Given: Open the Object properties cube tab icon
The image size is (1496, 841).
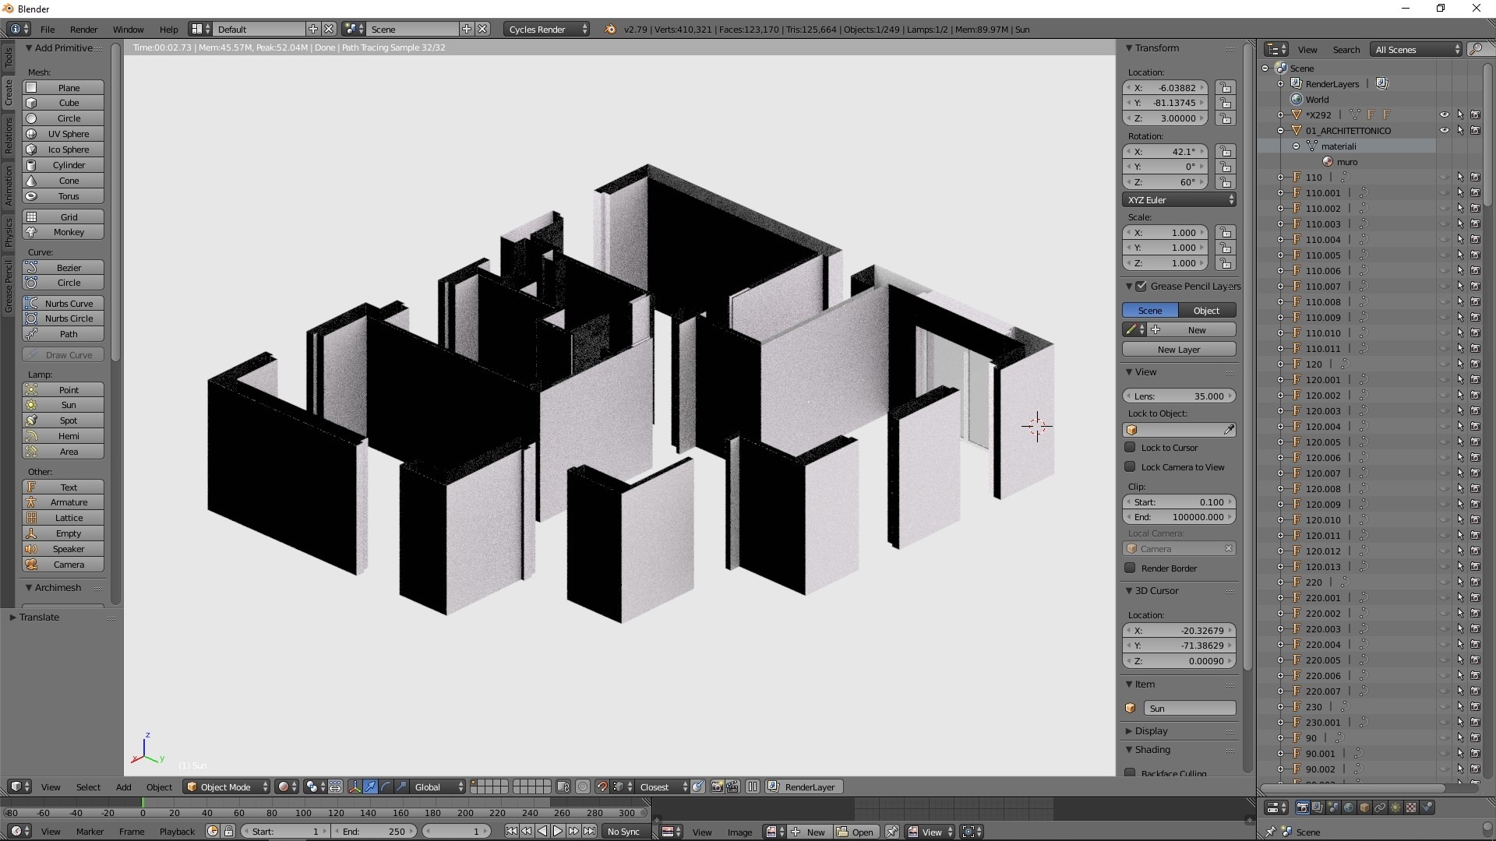Looking at the screenshot, I should click(1364, 808).
